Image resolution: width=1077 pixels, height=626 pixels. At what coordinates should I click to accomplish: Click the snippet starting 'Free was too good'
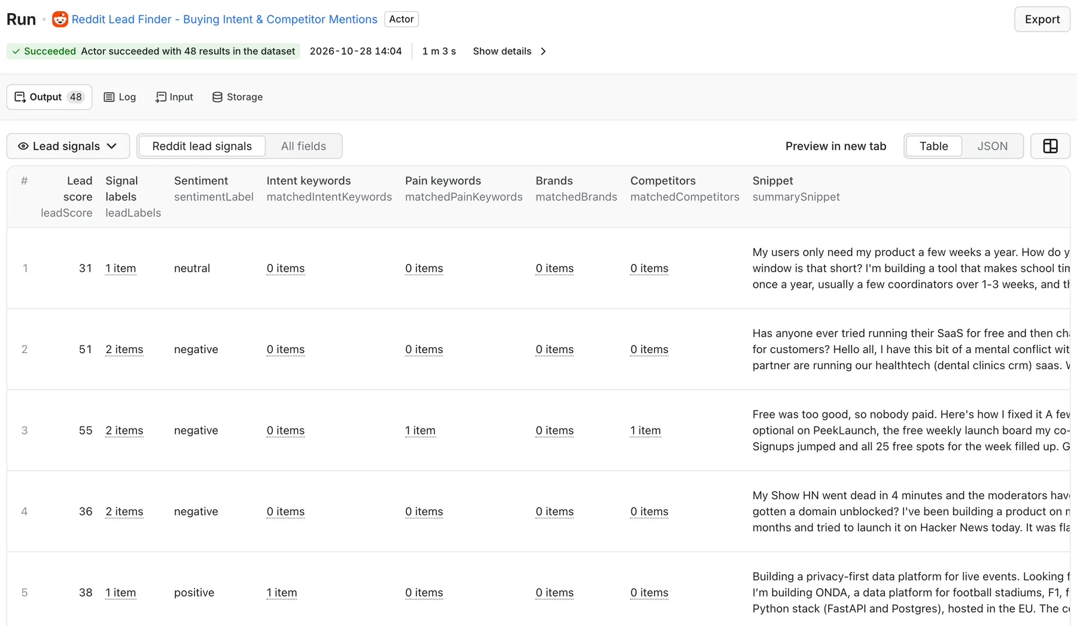(x=911, y=430)
